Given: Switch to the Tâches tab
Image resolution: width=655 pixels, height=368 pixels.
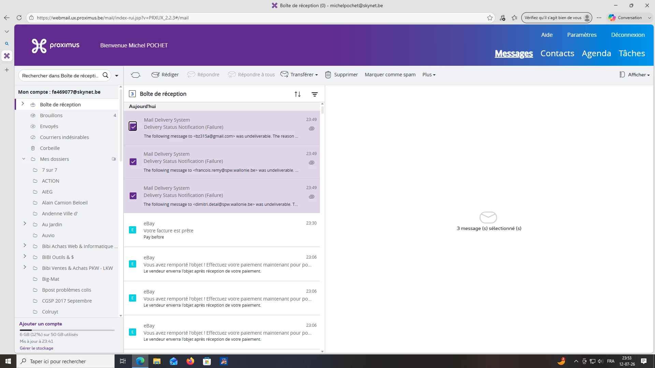Looking at the screenshot, I should (x=632, y=53).
